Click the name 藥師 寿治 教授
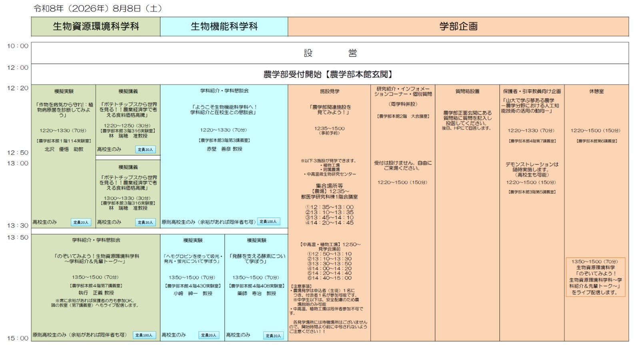This screenshot has width=640, height=349. [256, 293]
